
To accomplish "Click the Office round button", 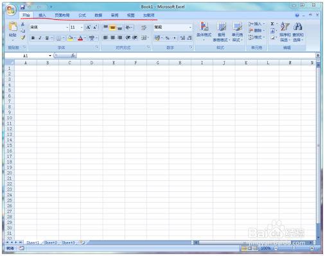I will [x=11, y=10].
